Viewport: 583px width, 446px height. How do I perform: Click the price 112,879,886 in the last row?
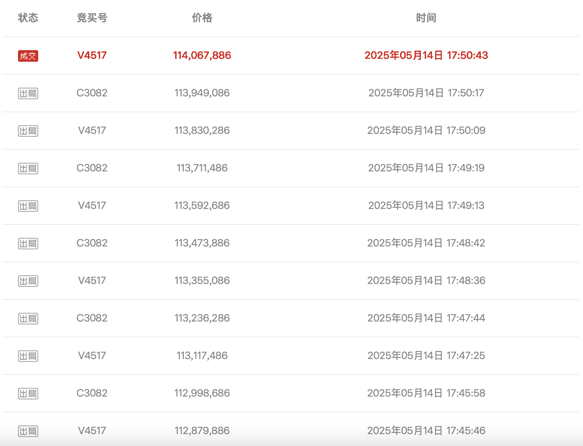(202, 430)
